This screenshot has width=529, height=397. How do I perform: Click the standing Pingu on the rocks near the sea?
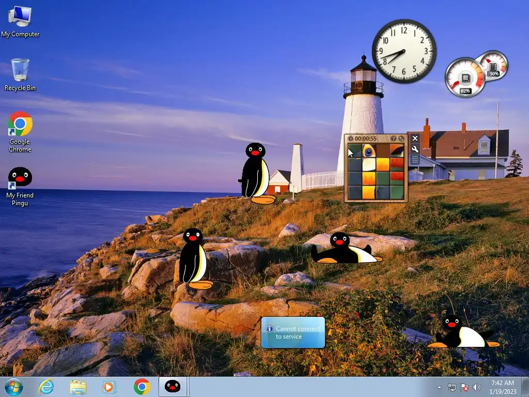pos(195,258)
